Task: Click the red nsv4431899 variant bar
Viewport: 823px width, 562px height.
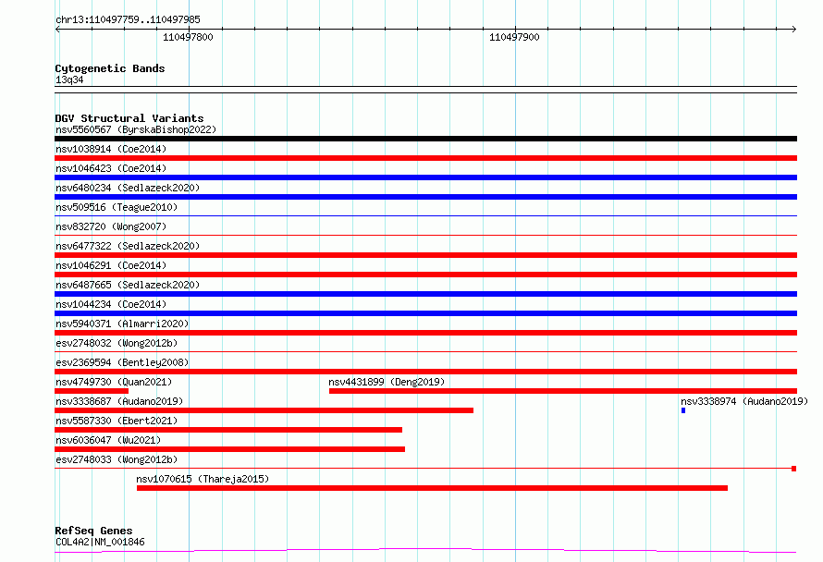Action: pos(562,391)
